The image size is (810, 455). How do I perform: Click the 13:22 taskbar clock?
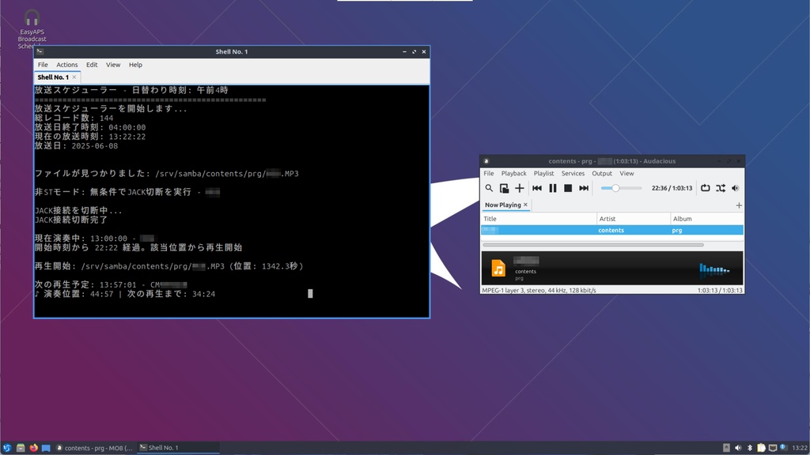click(800, 448)
